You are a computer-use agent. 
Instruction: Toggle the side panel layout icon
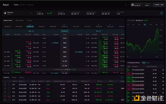(162, 13)
